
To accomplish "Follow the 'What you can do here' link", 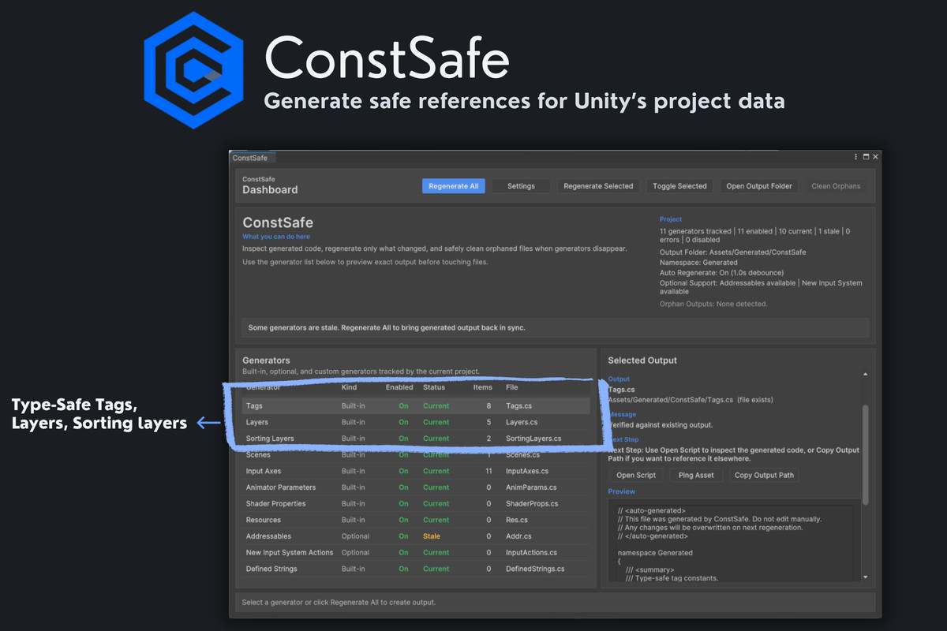I will click(276, 237).
